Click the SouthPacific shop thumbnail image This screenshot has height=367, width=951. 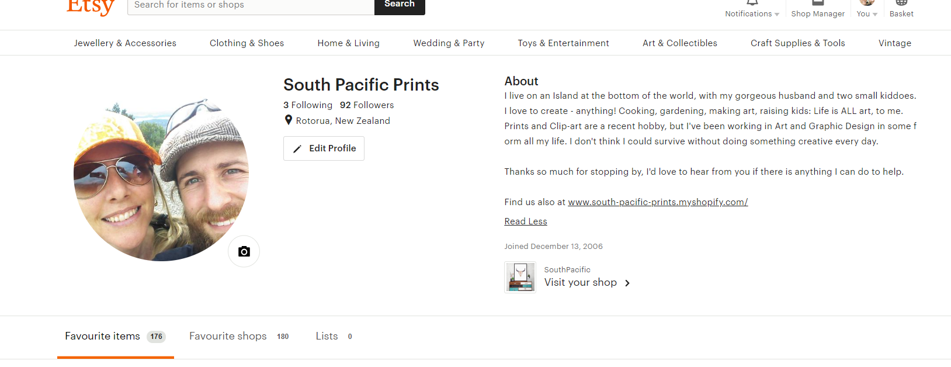click(520, 277)
